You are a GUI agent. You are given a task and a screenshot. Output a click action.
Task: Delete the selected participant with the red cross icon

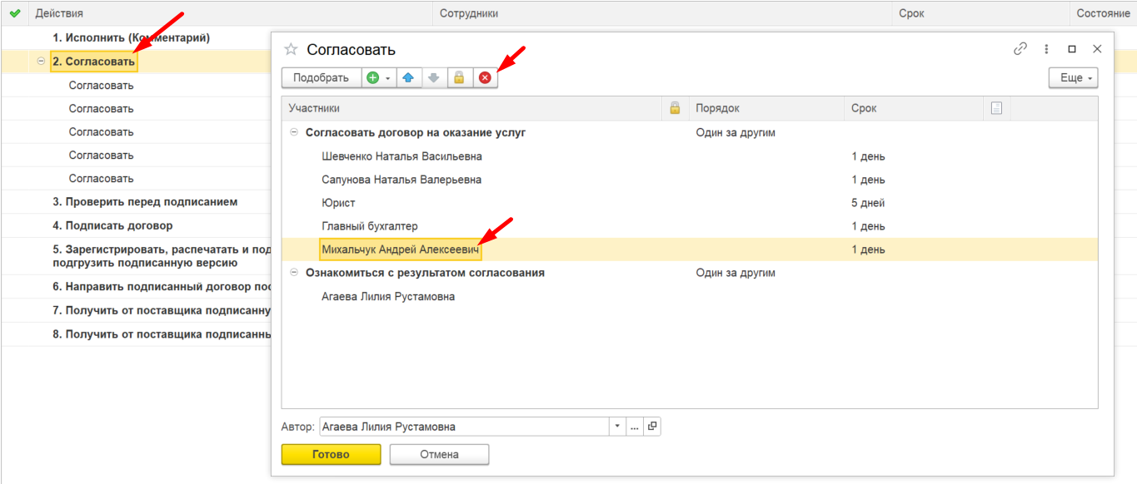[485, 77]
